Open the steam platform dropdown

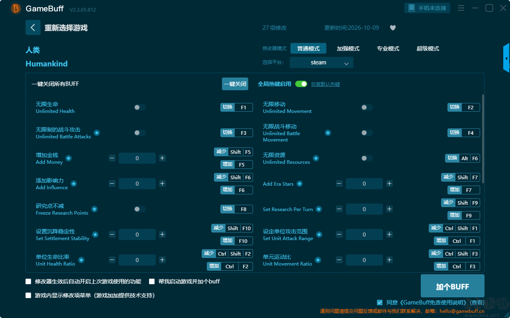point(322,62)
